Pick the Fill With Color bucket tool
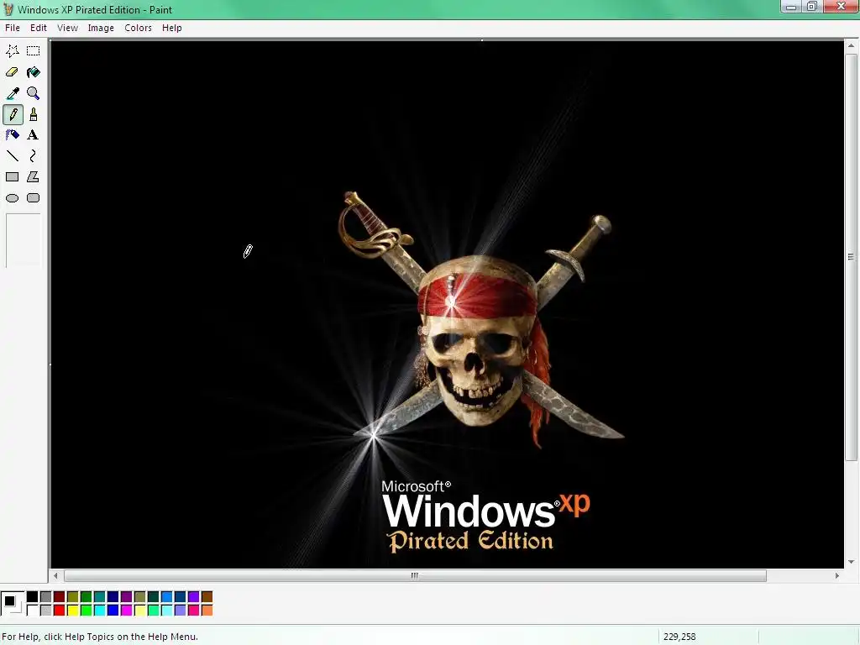This screenshot has width=860, height=645. (x=34, y=72)
